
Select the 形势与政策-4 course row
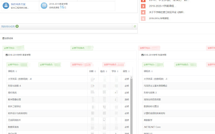(x=68, y=86)
